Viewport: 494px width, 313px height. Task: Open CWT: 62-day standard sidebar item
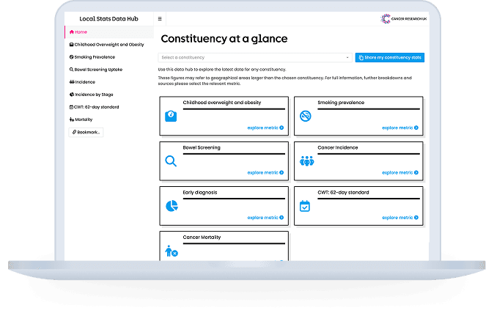[94, 107]
